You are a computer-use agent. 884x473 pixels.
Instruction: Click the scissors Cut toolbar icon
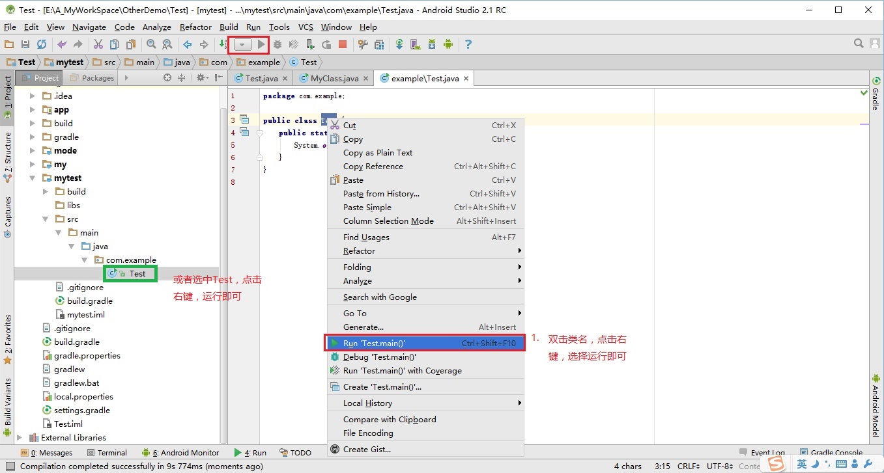(98, 44)
